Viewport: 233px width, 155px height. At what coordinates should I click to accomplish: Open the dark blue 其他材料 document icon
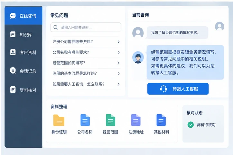(x=161, y=120)
